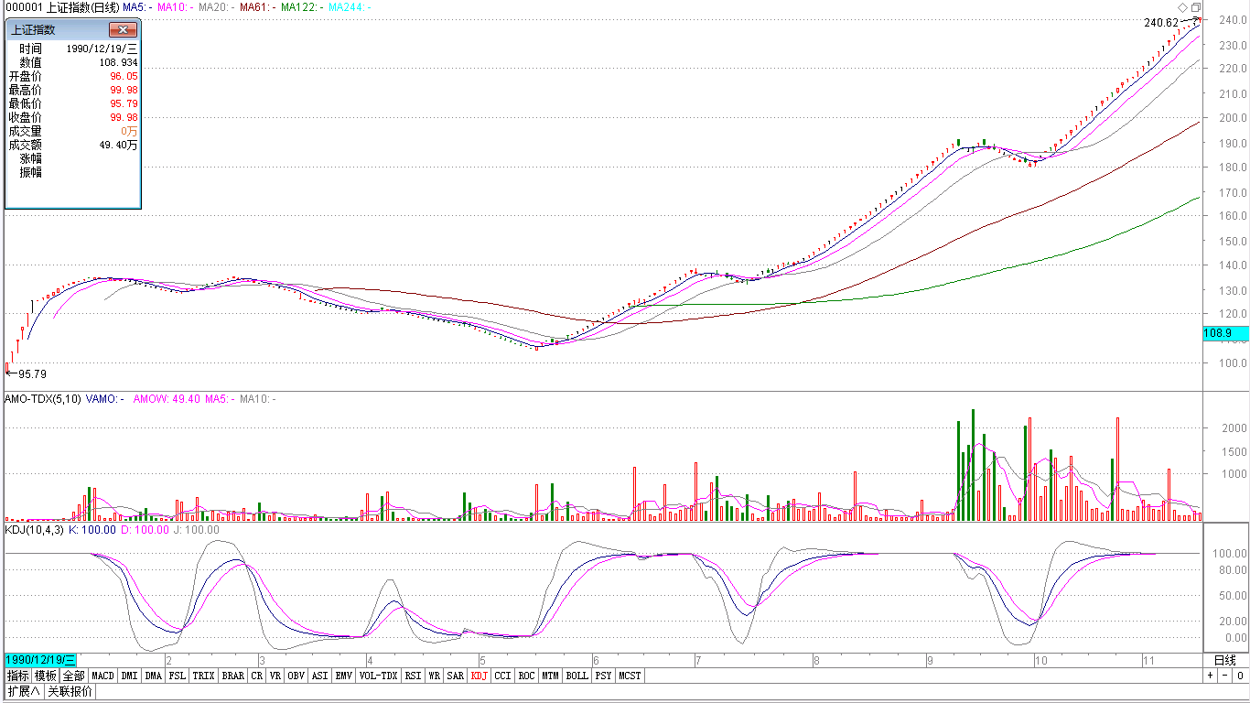
Task: Click the AMOW: 49.40 value label
Action: [x=167, y=399]
